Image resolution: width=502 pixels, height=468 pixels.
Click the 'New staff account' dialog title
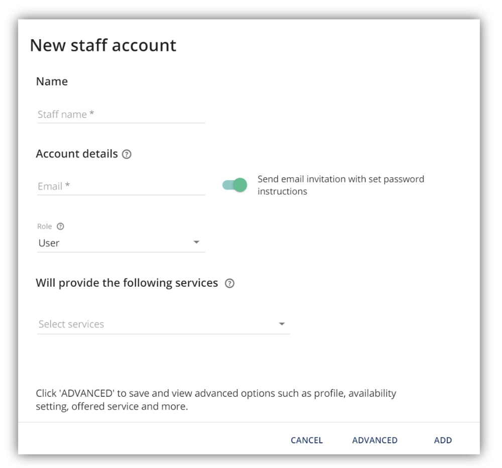(x=103, y=45)
